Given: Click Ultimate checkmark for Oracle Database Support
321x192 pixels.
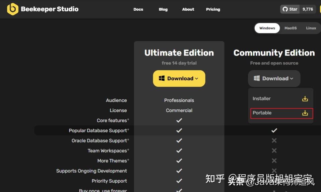Looking at the screenshot, I should pyautogui.click(x=179, y=140).
